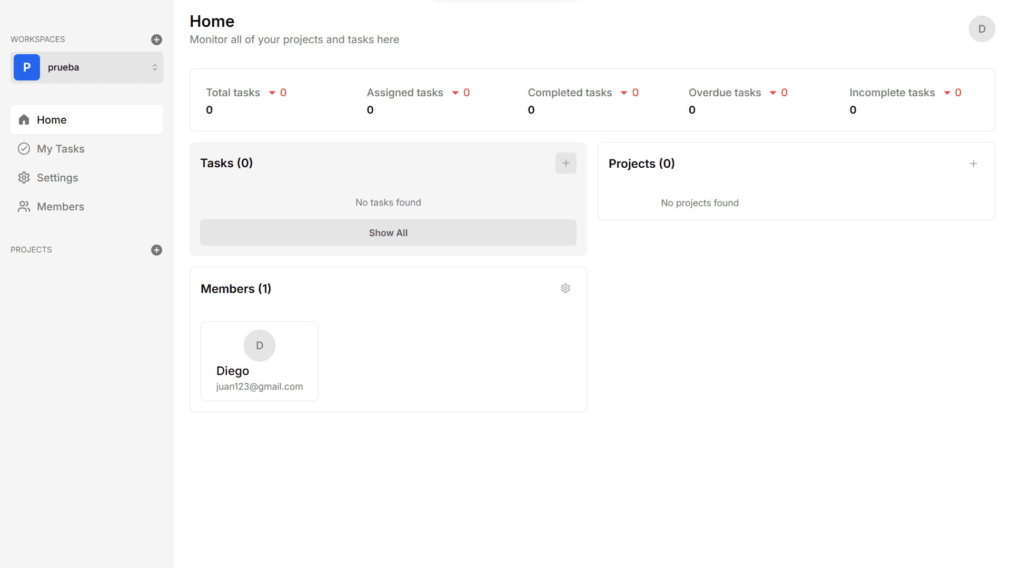Switch to My Tasks section
Viewport: 1011px width, 568px height.
[x=61, y=149]
